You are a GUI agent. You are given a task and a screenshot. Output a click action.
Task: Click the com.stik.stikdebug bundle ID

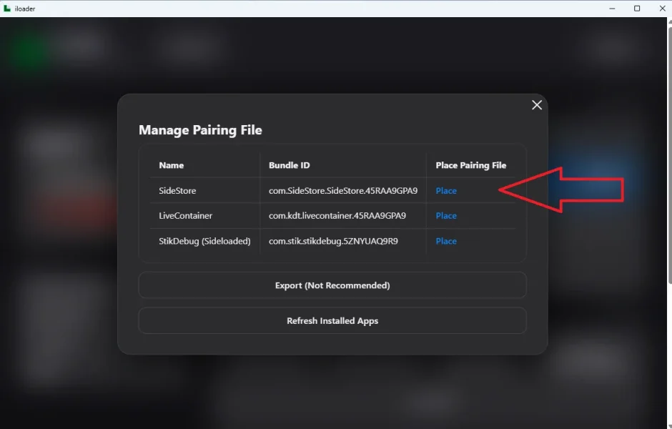point(333,241)
